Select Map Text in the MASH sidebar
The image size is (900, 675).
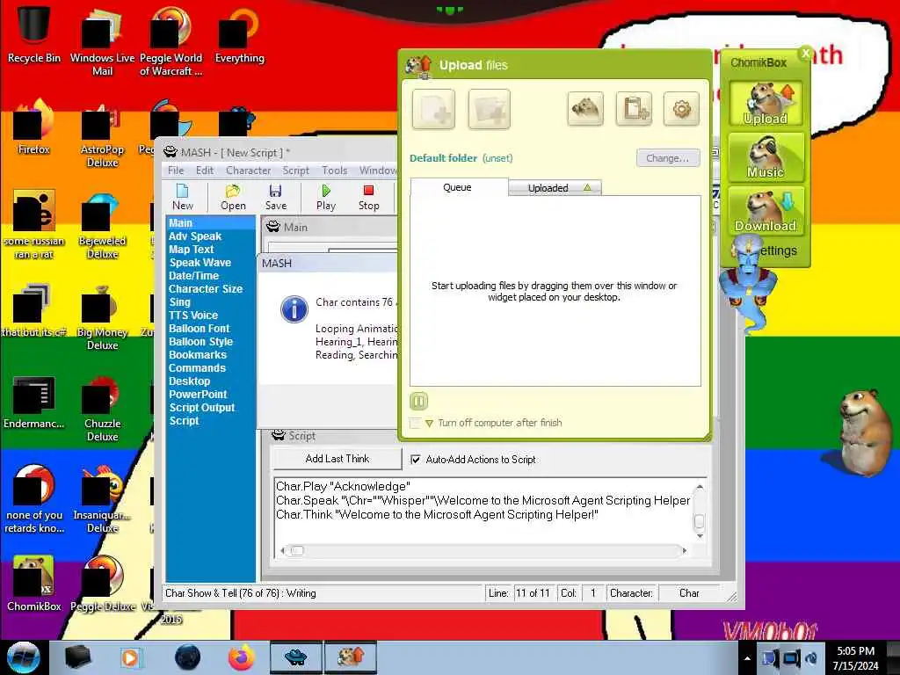coord(191,249)
